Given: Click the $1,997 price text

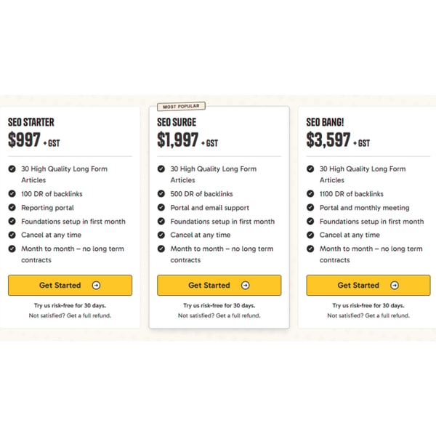Looking at the screenshot, I should pos(178,140).
